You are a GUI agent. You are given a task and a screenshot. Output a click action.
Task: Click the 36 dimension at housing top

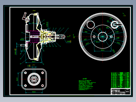click(x=33, y=23)
